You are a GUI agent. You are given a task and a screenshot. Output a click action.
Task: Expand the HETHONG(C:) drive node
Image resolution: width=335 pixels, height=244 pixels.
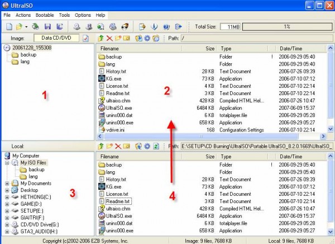coord(7,197)
